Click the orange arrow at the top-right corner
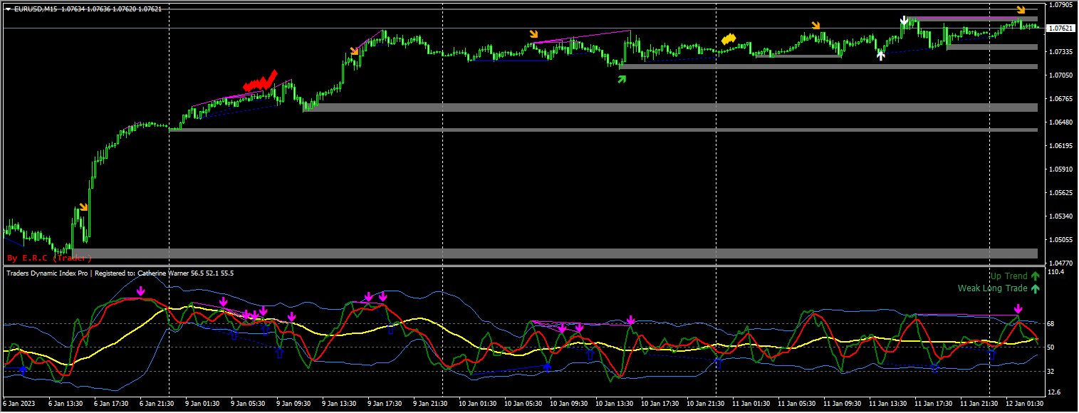The image size is (1079, 413). (1021, 10)
